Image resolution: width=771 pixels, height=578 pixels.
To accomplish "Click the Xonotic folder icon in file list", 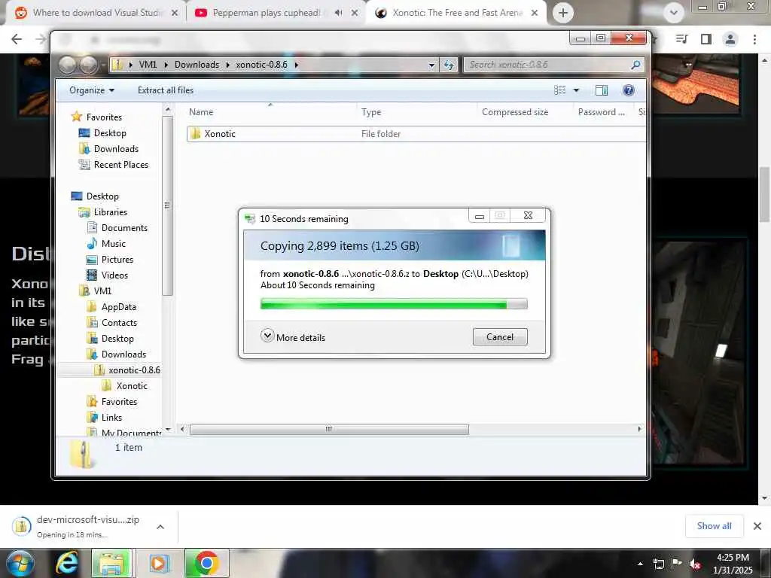I will point(195,134).
